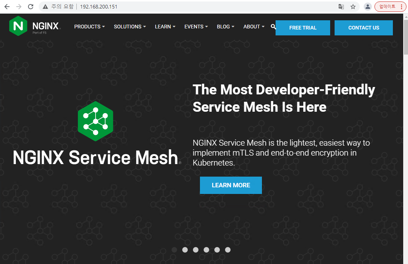Open the Chrome three-dot menu
Viewport: 408px width, 264px height.
pos(401,7)
